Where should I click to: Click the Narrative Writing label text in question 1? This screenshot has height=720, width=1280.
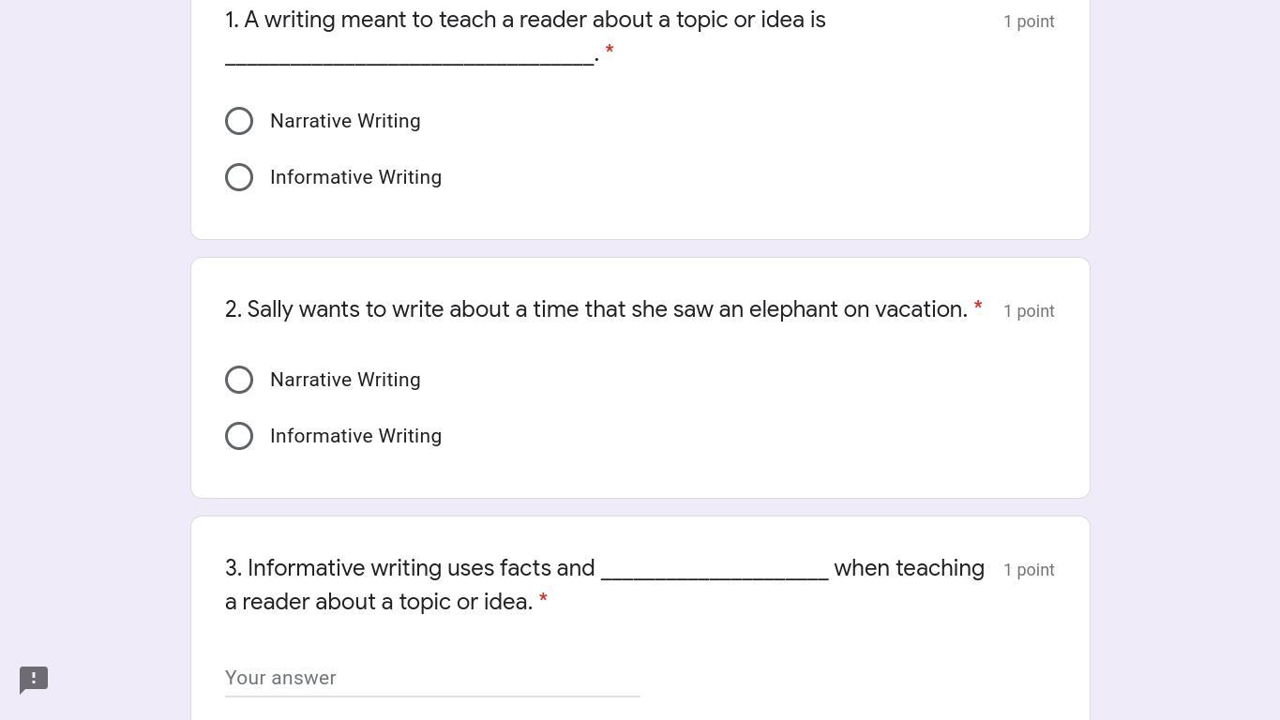(x=345, y=121)
